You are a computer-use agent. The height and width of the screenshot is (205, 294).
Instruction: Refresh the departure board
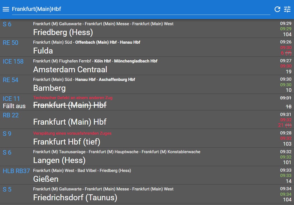pos(277,9)
